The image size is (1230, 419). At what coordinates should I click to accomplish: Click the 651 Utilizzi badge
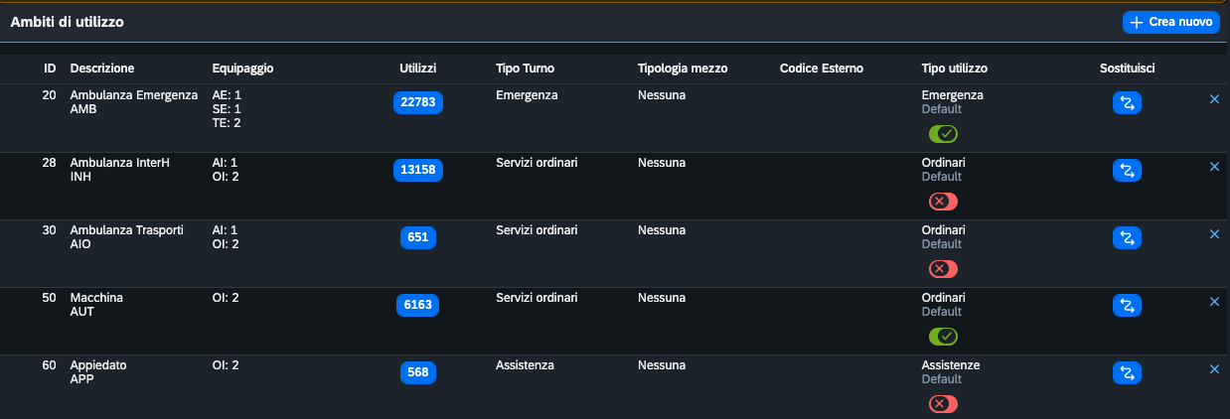418,237
